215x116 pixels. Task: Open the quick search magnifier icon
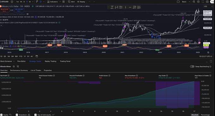coord(194,2)
